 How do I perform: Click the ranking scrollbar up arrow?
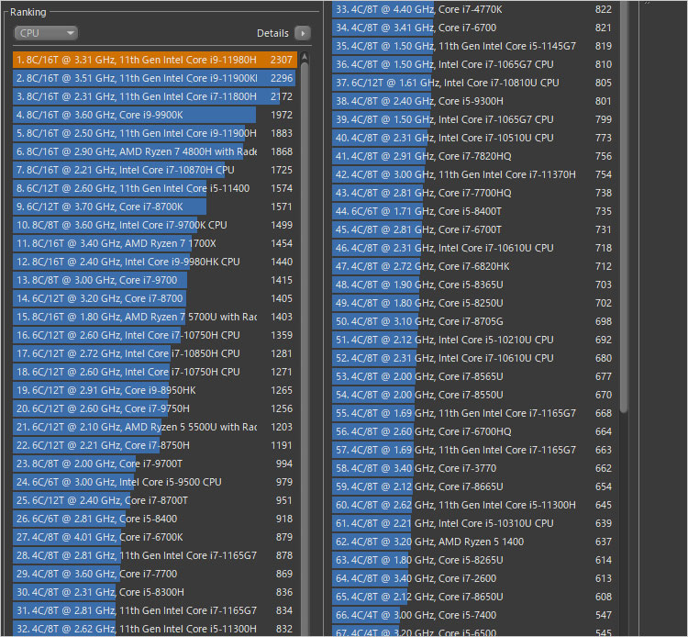305,56
